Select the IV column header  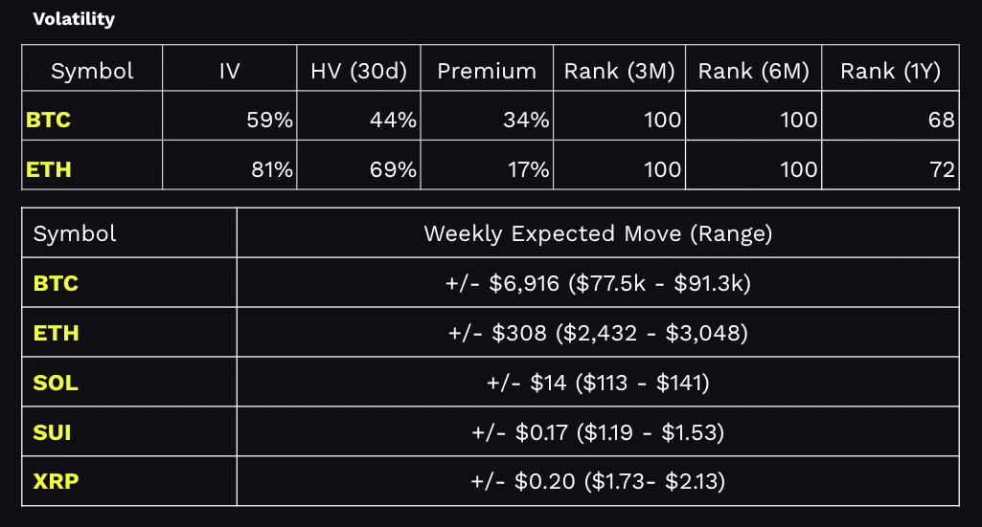click(x=229, y=71)
